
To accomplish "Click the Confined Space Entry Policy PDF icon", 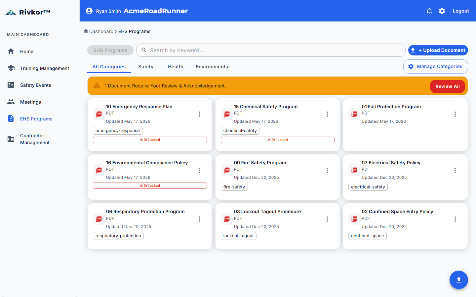I will coord(354,219).
